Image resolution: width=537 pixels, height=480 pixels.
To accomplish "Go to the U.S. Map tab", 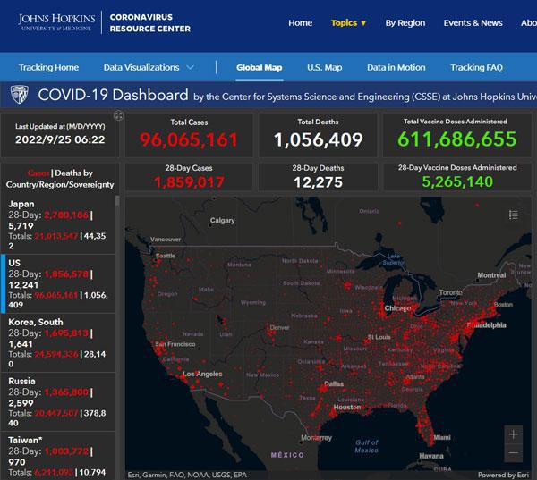I will [324, 68].
